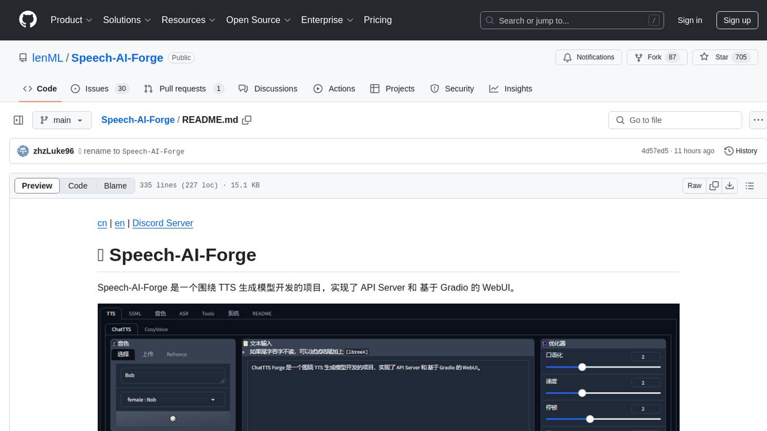Expand the Solutions menu
Screen dimensions: 767x431
(127, 20)
